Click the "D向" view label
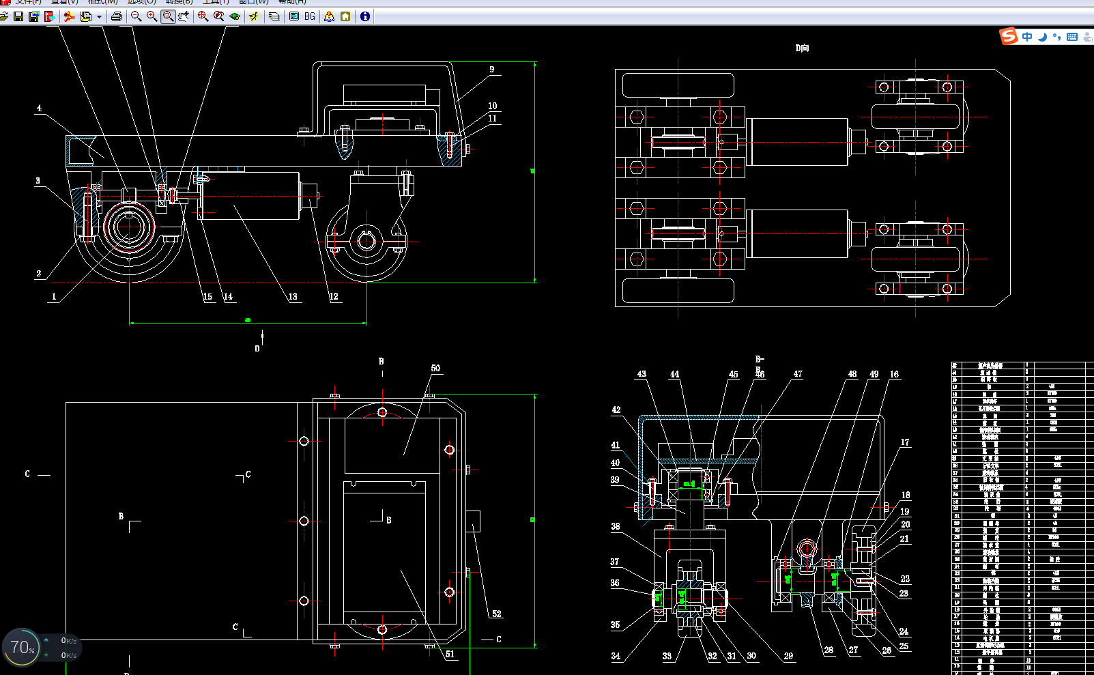Viewport: 1094px width, 675px height. (x=802, y=48)
